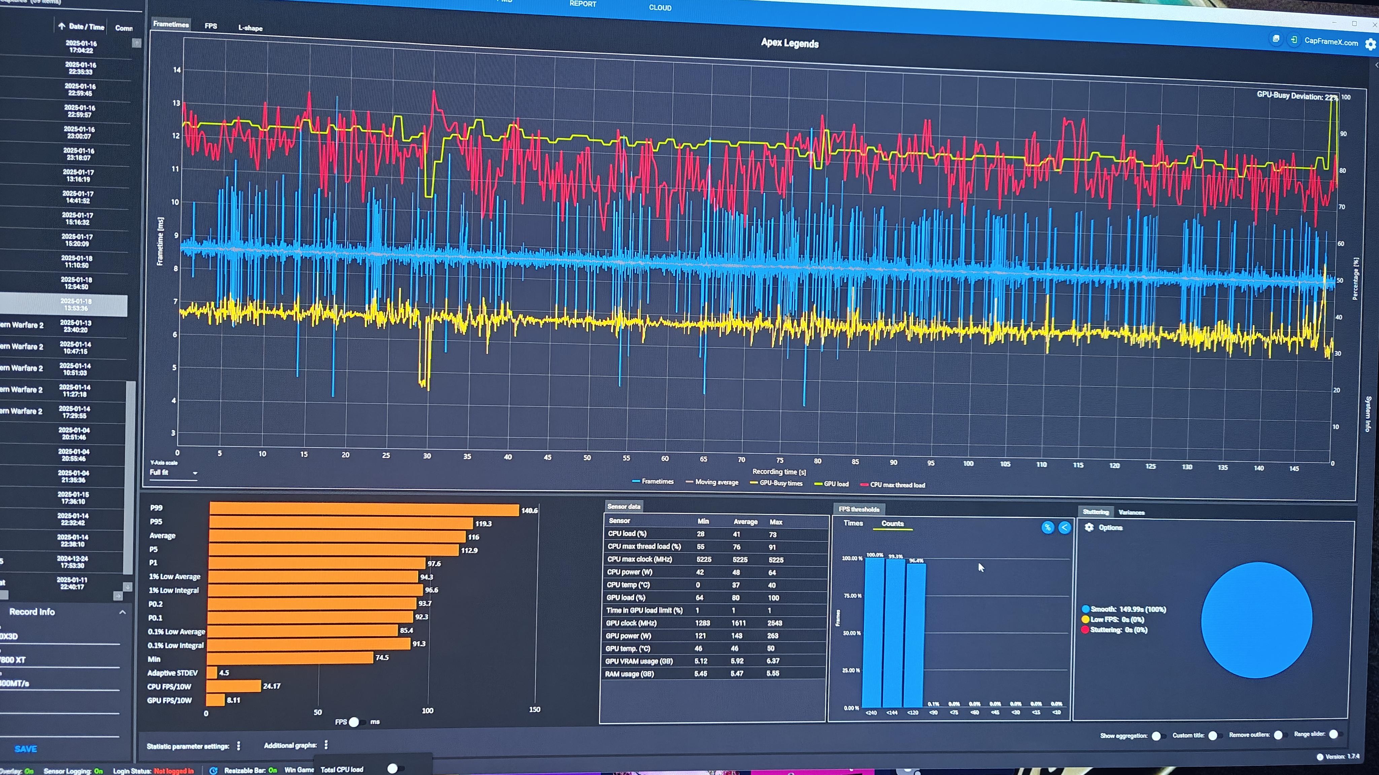Enable the Total CPU load toggle

(x=395, y=769)
